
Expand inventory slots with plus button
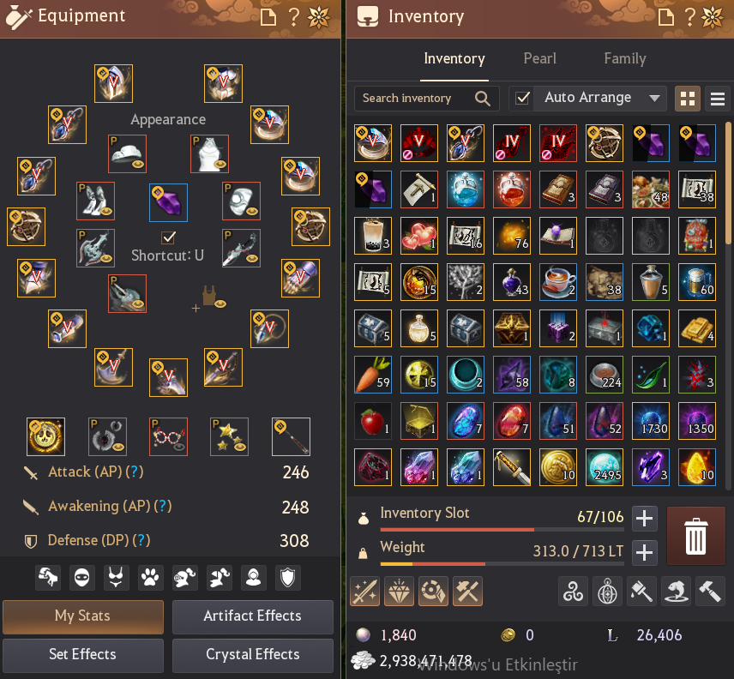point(645,519)
